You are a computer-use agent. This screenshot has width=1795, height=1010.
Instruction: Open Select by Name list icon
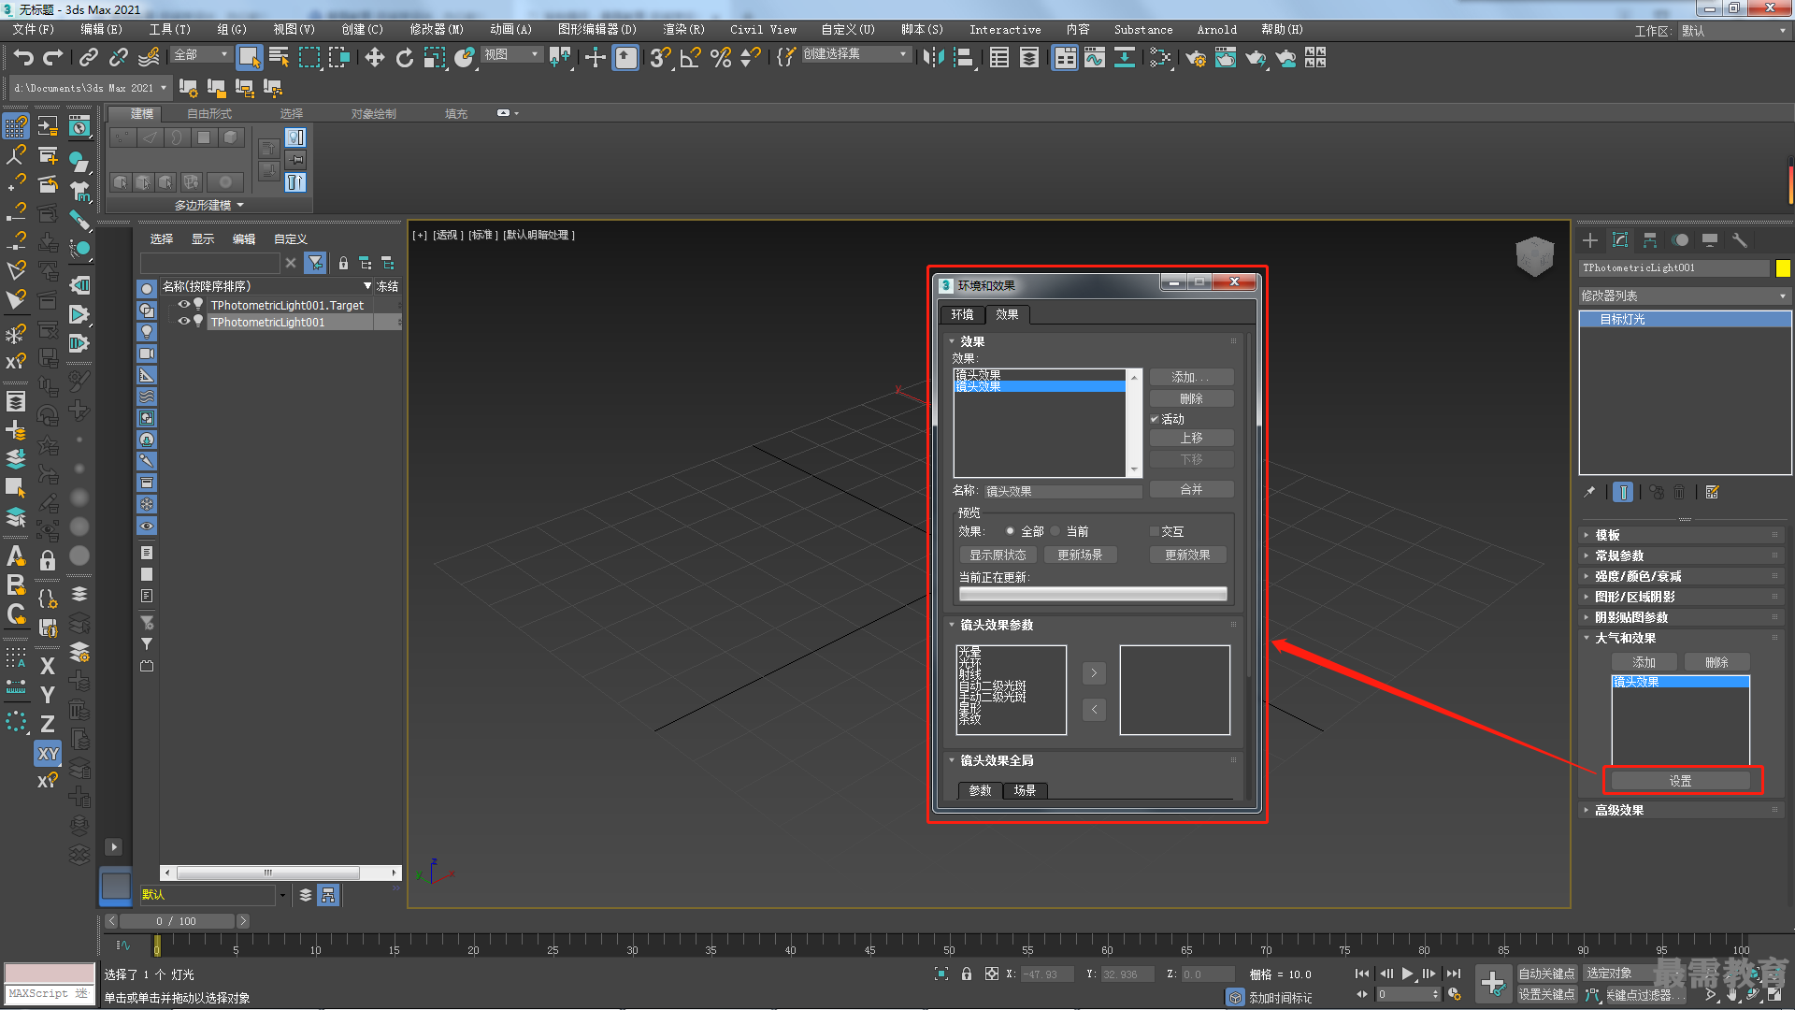point(279,58)
